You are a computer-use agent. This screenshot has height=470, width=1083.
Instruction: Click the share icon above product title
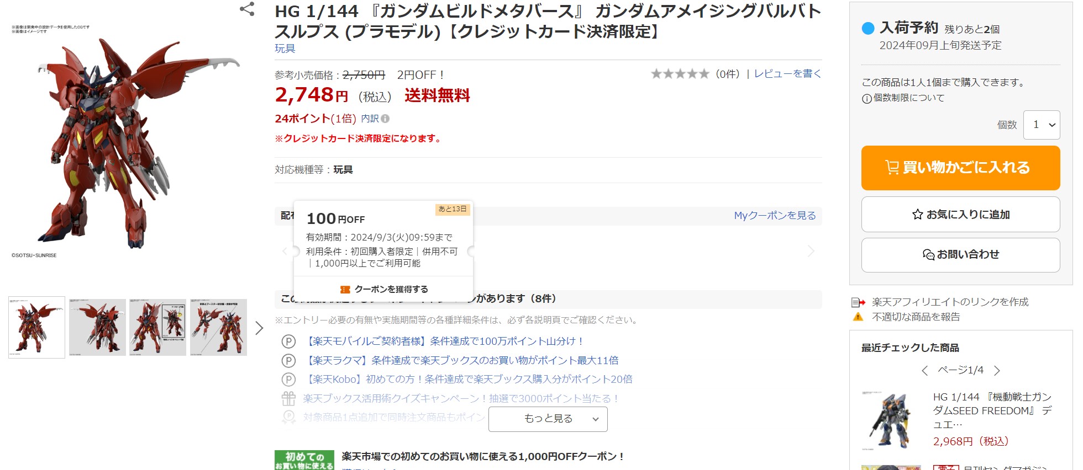[x=247, y=9]
